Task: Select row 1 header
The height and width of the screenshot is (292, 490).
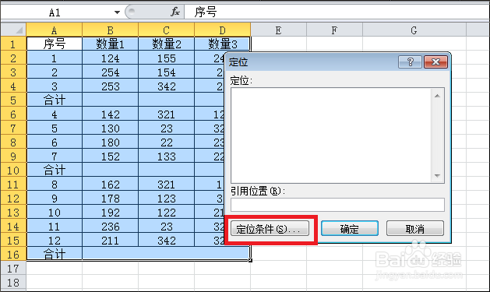Action: (13, 44)
